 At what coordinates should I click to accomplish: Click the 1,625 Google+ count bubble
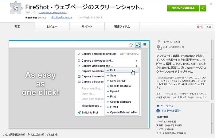[208, 27]
